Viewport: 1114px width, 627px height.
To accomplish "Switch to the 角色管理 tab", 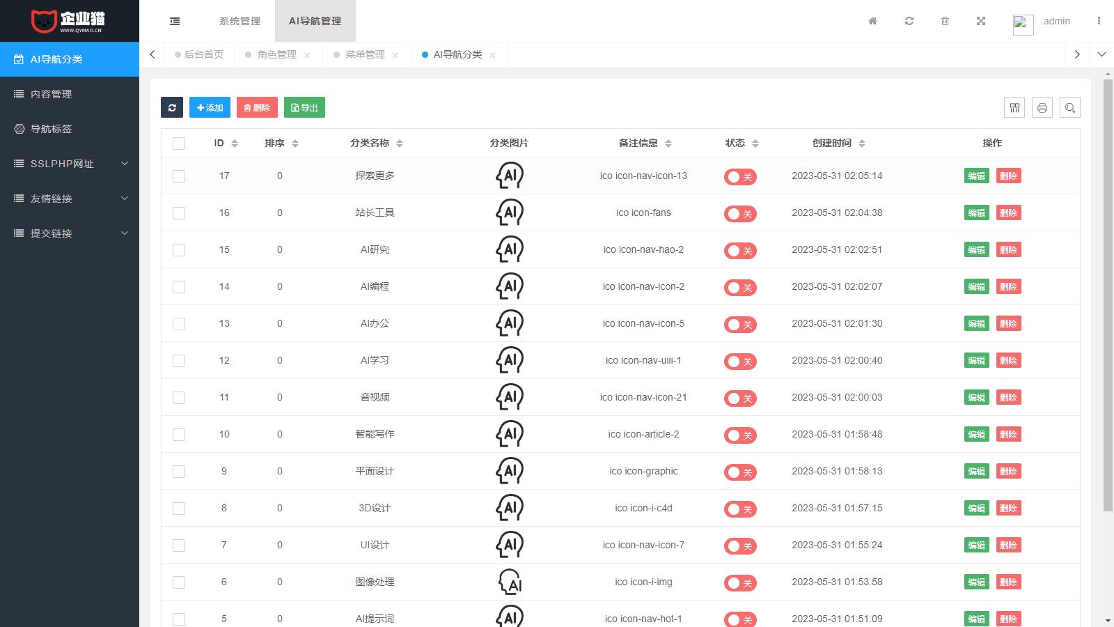I will (x=276, y=54).
